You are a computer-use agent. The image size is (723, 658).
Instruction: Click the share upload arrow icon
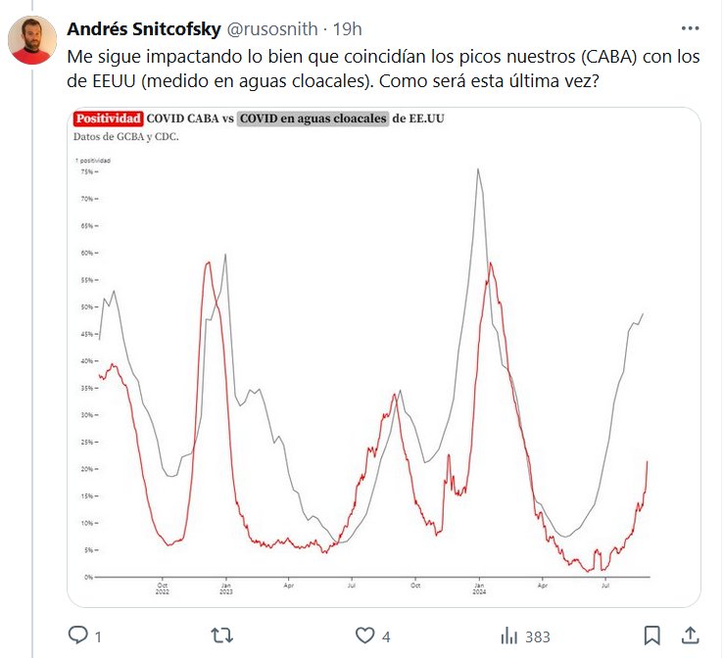[x=690, y=635]
